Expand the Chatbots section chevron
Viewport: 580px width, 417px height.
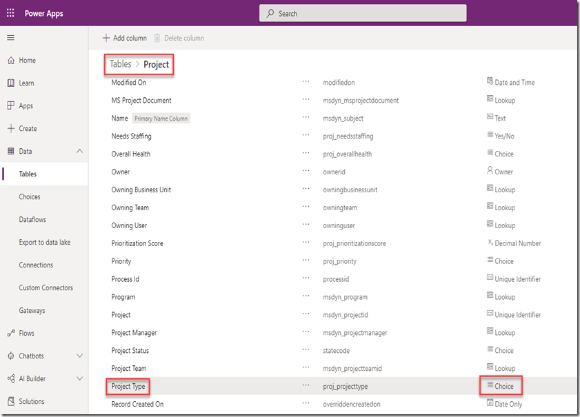79,356
